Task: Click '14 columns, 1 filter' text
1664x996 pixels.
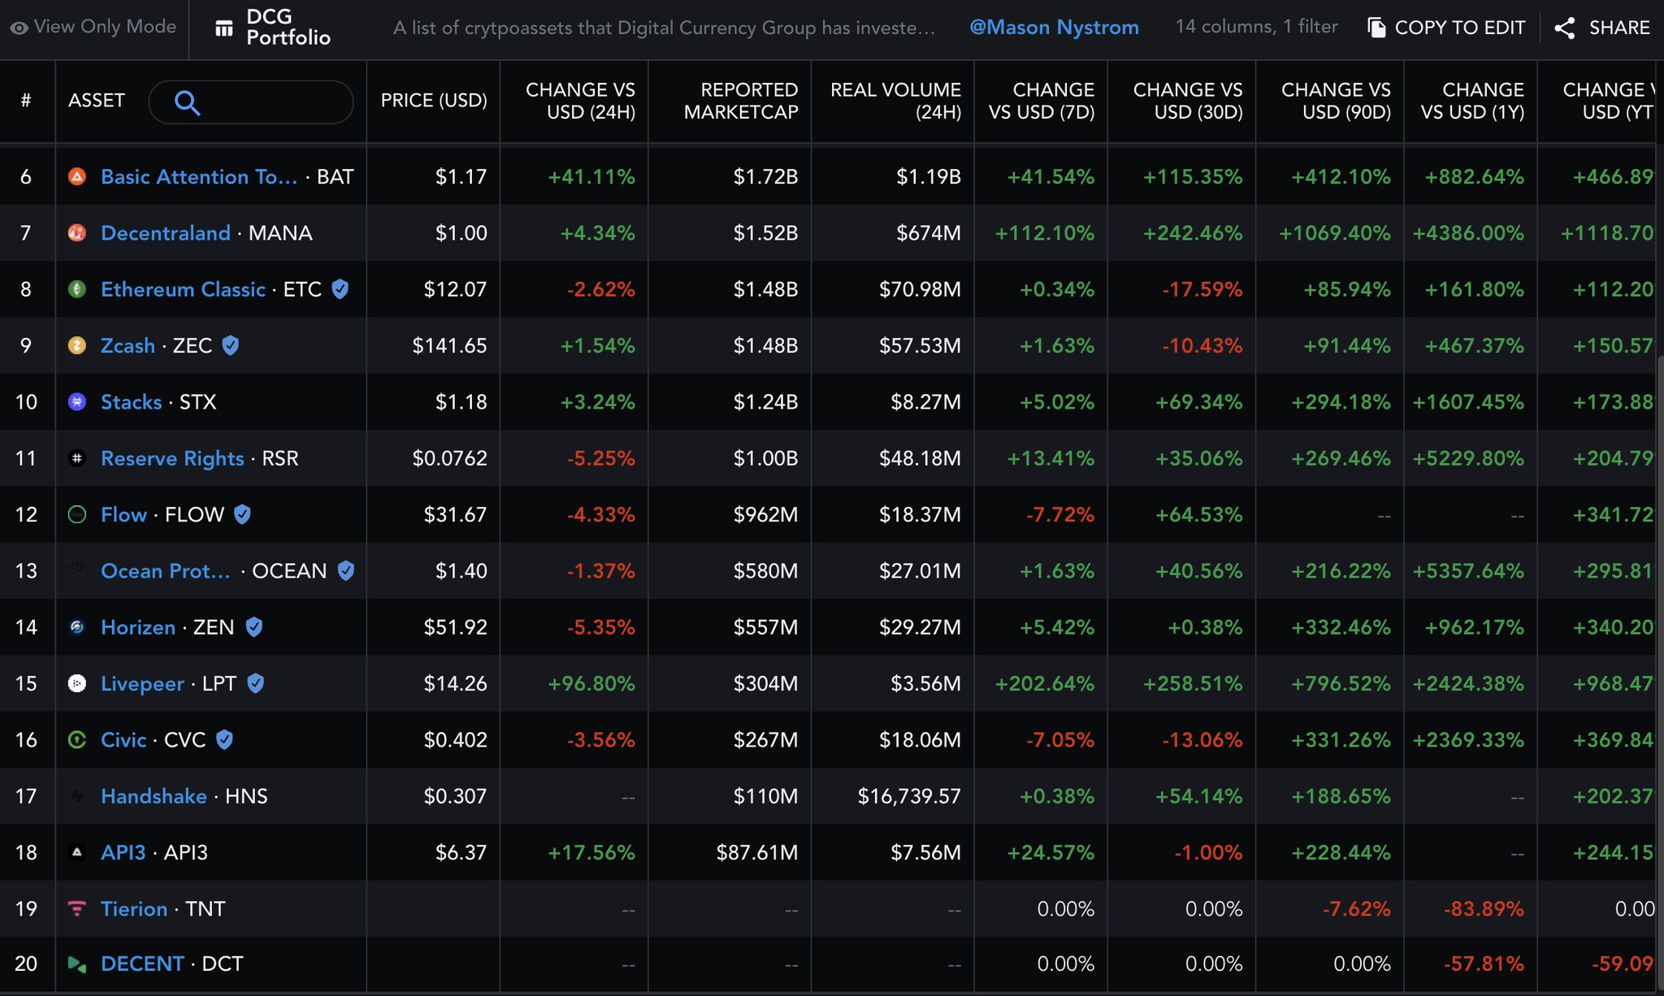Action: pyautogui.click(x=1256, y=27)
